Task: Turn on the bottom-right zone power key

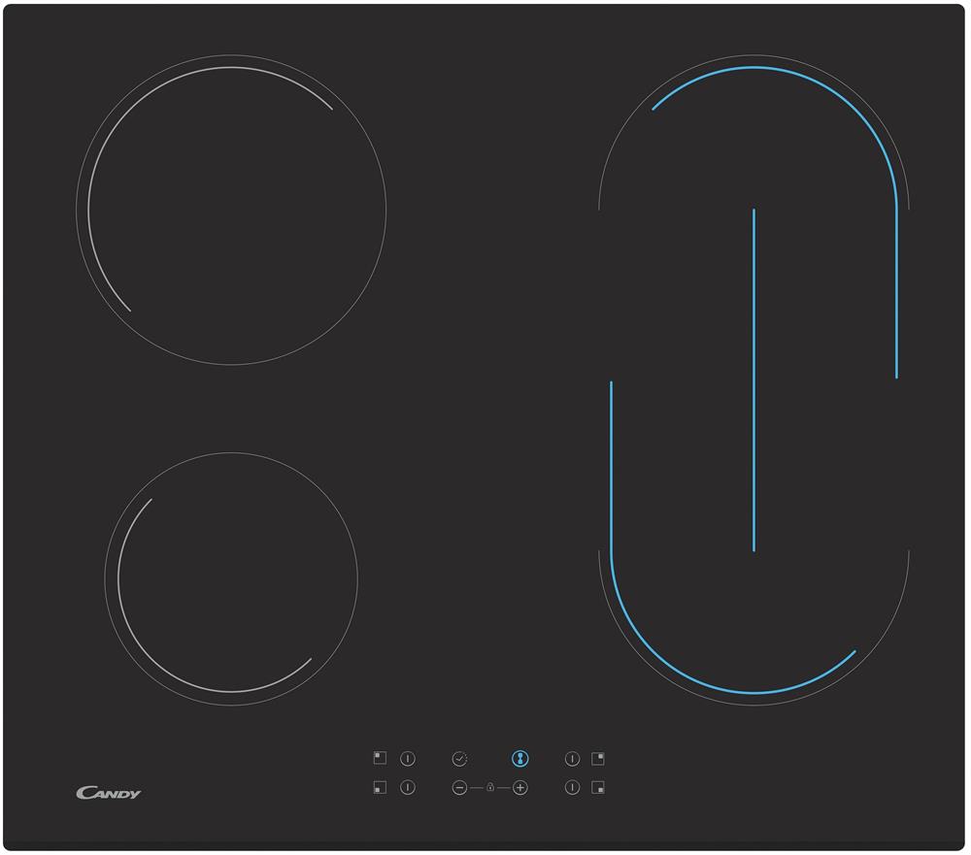Action: 572,788
